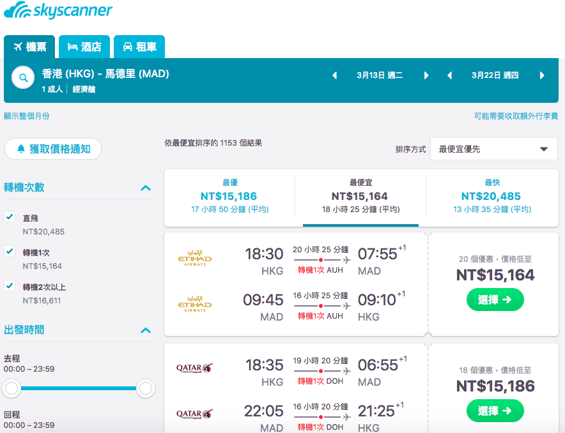Click the 去程 departure time slider track
The image size is (565, 433).
[x=79, y=388]
